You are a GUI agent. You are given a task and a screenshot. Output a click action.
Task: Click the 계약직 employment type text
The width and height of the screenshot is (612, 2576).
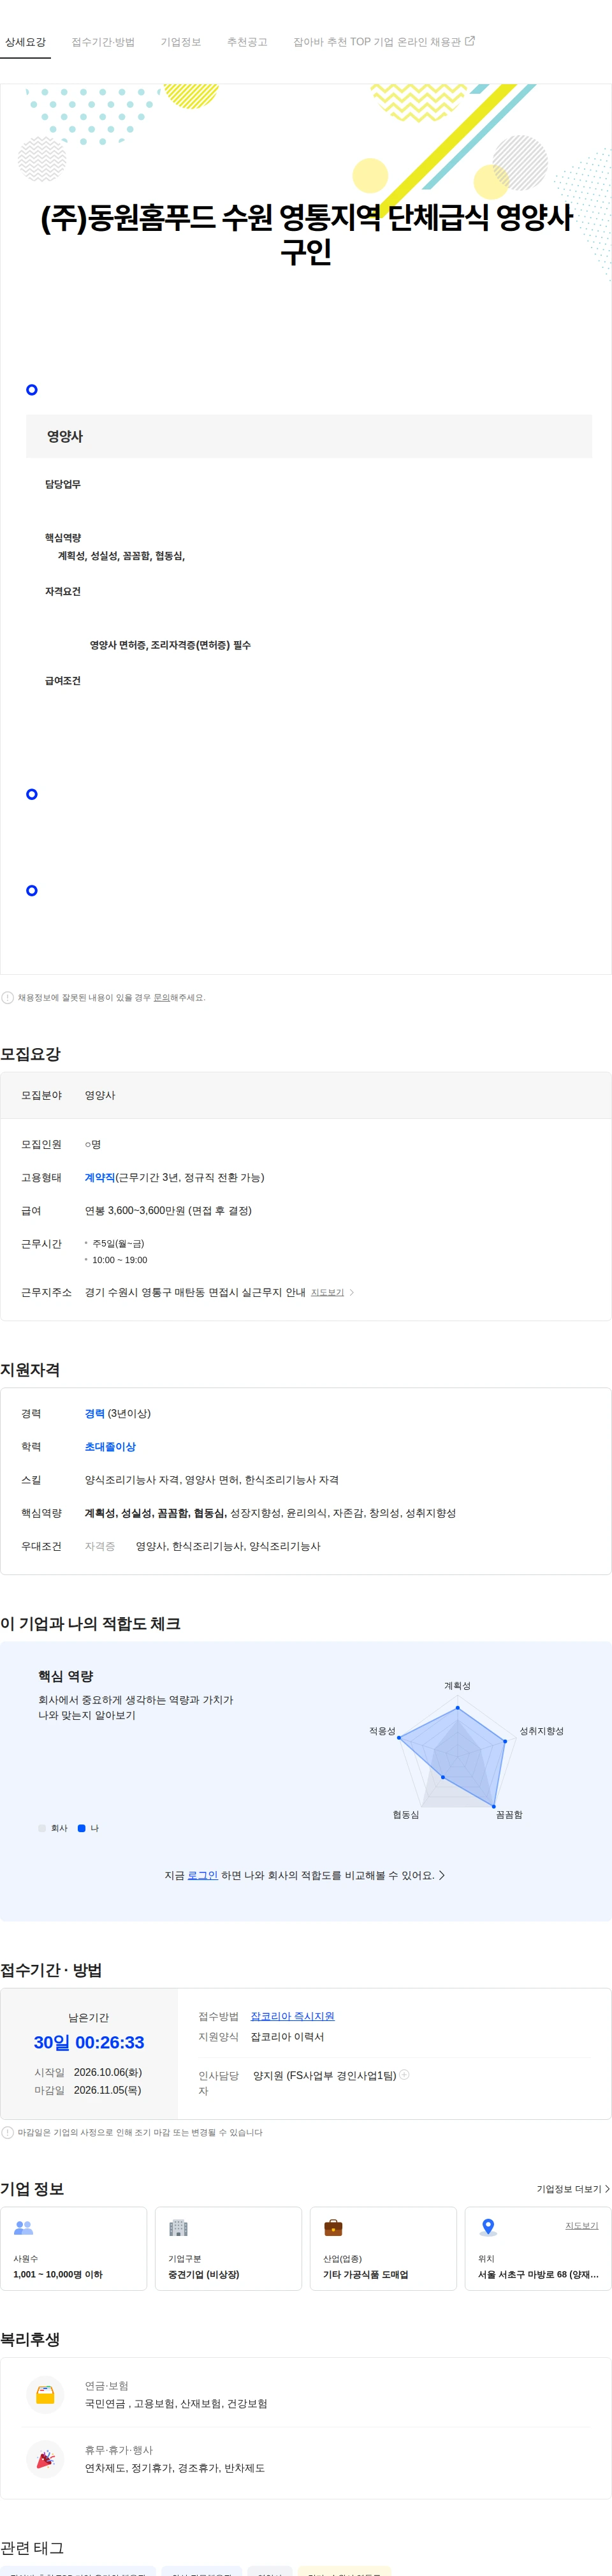100,1177
